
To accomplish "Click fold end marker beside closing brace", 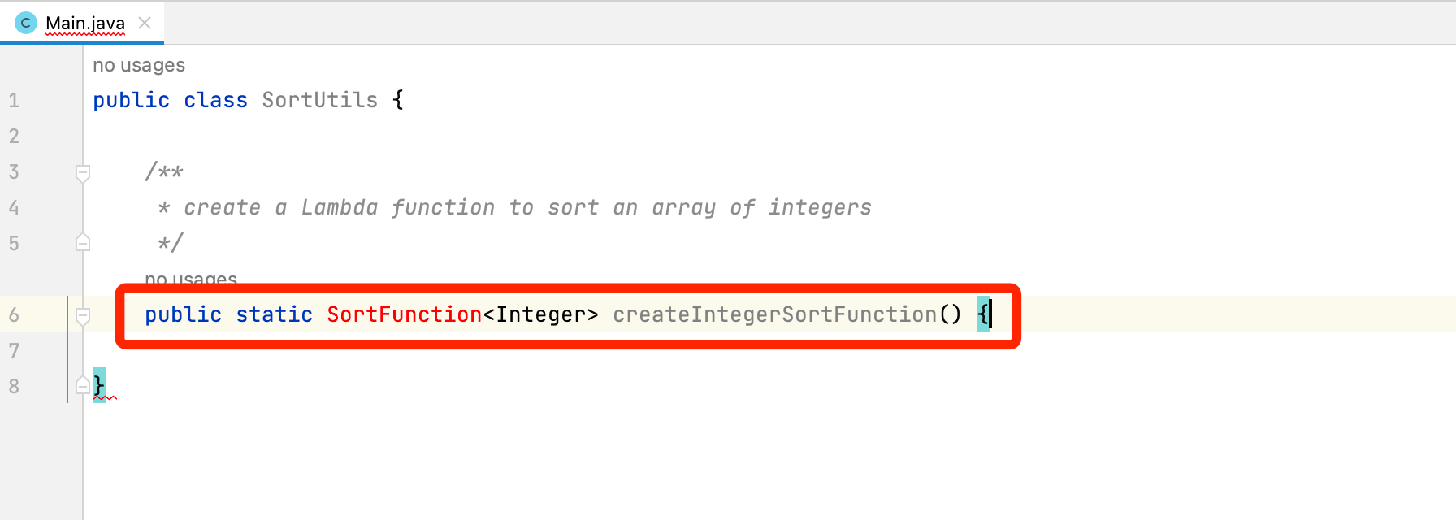I will click(82, 386).
